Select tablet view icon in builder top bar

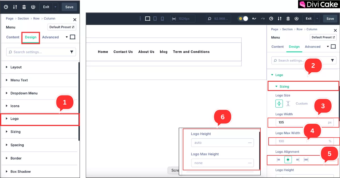click(x=155, y=19)
